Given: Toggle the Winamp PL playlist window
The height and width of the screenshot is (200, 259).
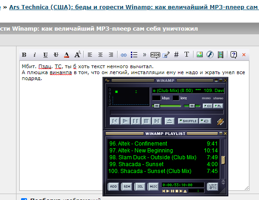Looking at the screenshot, I should coord(218,106).
